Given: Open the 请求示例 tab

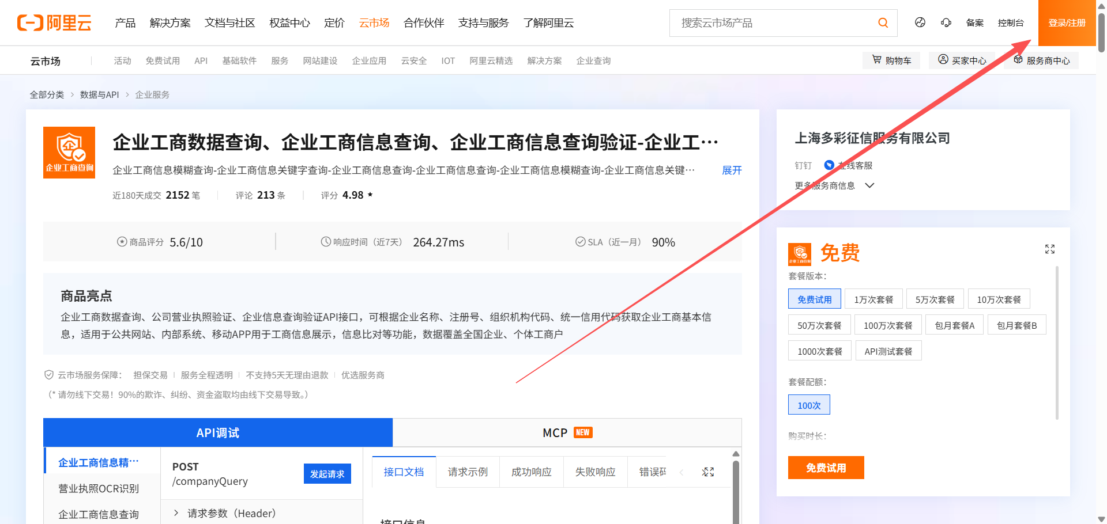Looking at the screenshot, I should click(468, 472).
